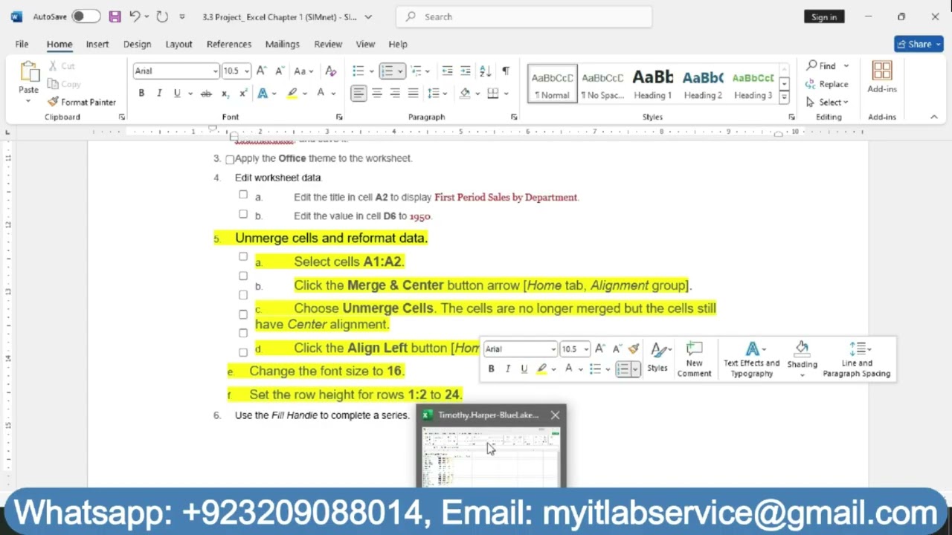The image size is (952, 535).
Task: Open the File menu tab
Action: (22, 44)
